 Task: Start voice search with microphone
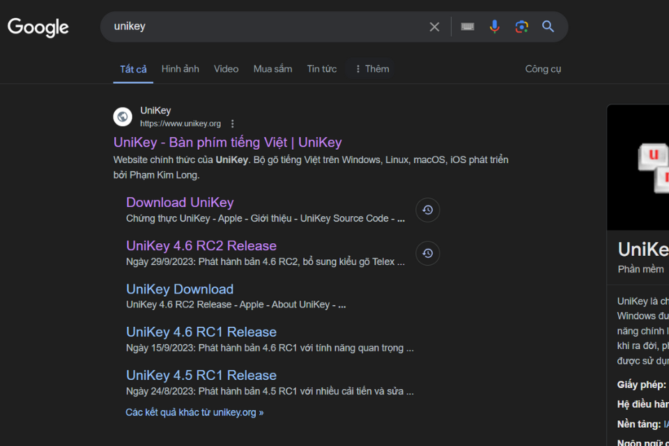point(495,26)
